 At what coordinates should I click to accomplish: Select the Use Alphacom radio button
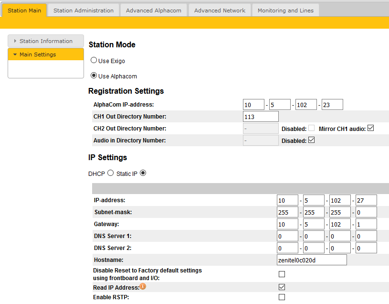point(94,76)
